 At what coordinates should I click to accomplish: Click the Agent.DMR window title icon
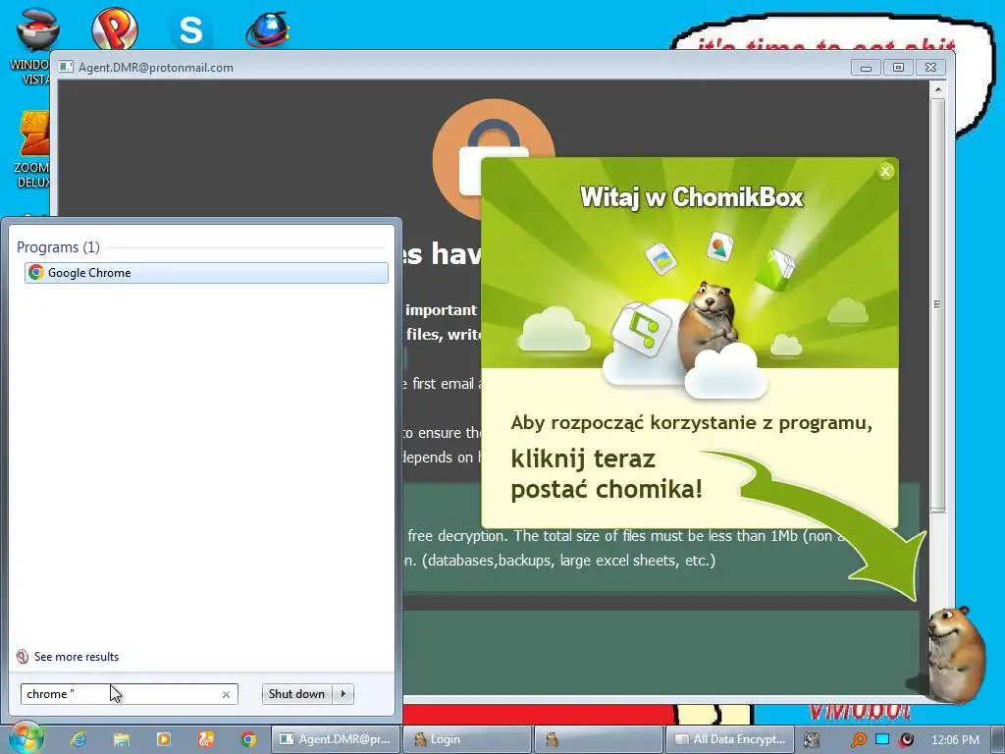[66, 67]
